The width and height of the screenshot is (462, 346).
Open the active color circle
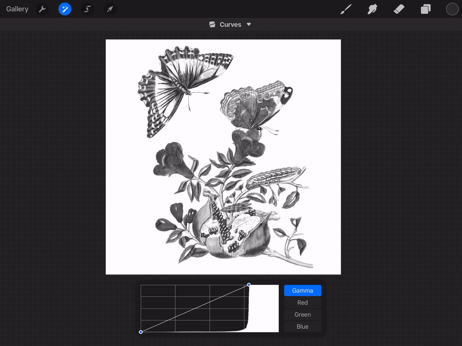452,9
